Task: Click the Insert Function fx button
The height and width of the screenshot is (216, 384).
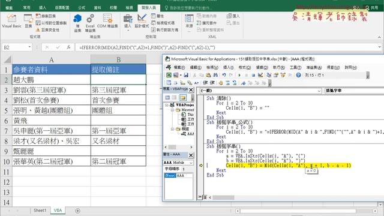Action: point(69,47)
